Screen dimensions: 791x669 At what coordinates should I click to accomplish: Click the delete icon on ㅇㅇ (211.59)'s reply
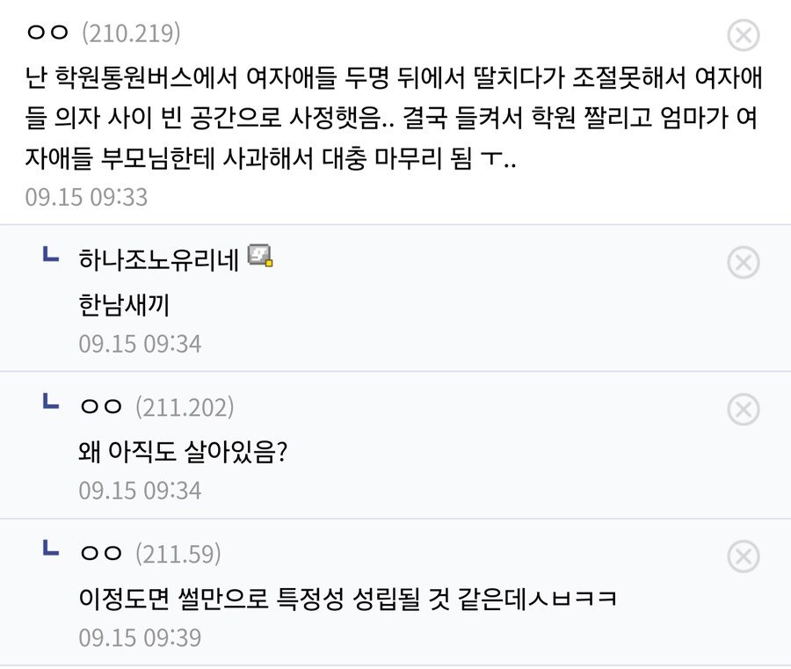pyautogui.click(x=744, y=556)
